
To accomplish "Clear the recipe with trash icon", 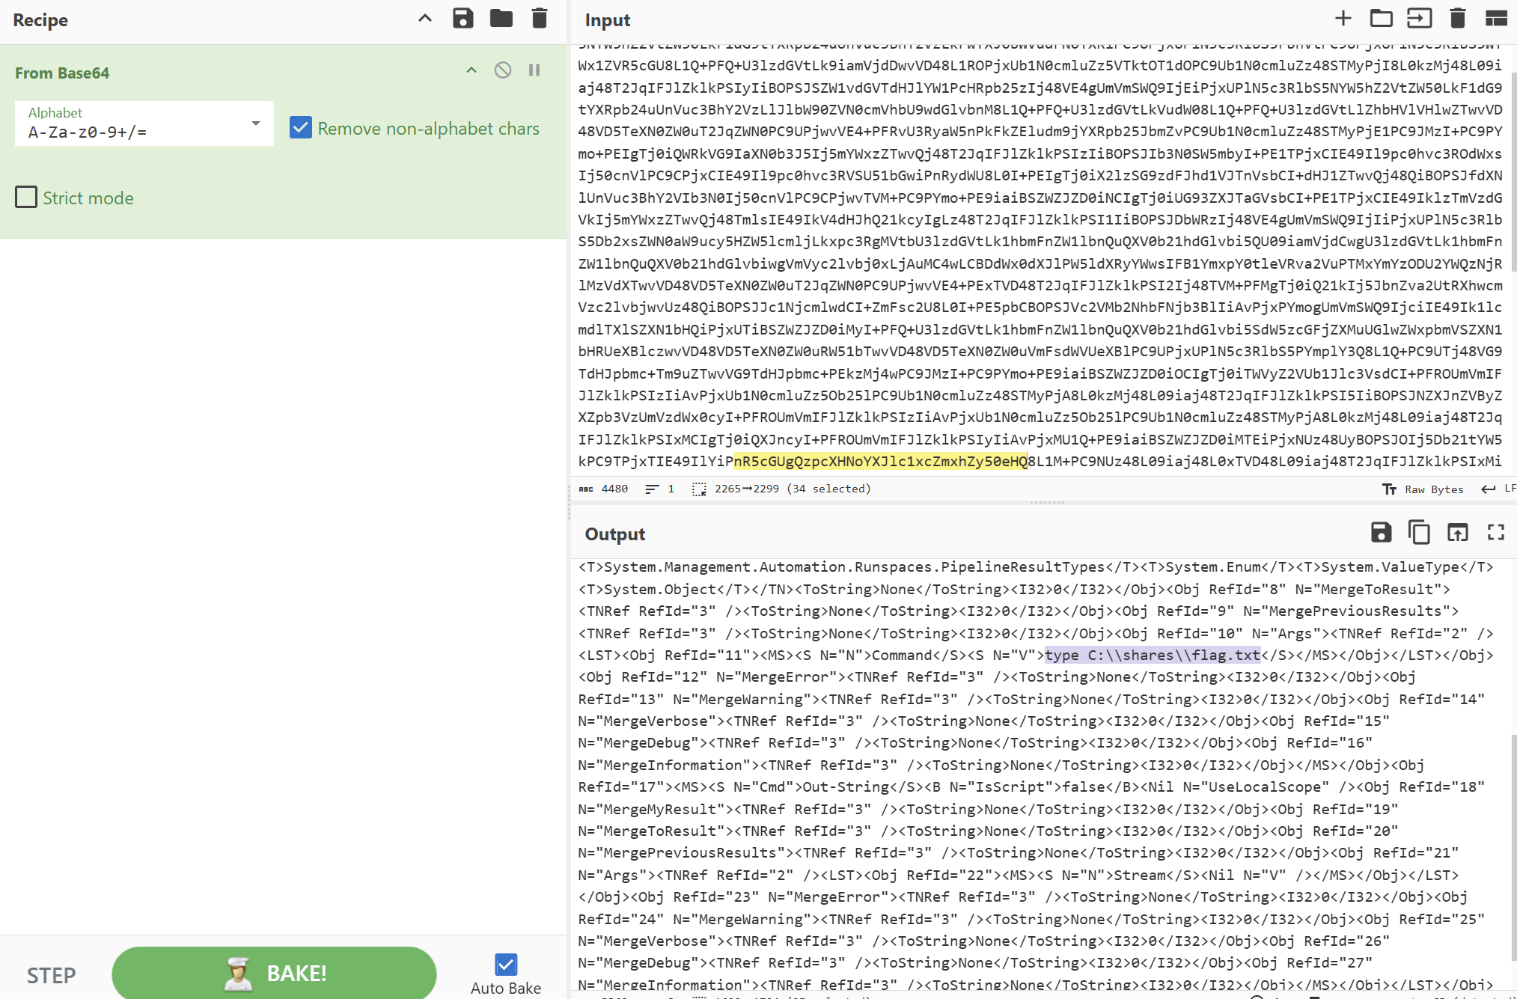I will click(539, 19).
